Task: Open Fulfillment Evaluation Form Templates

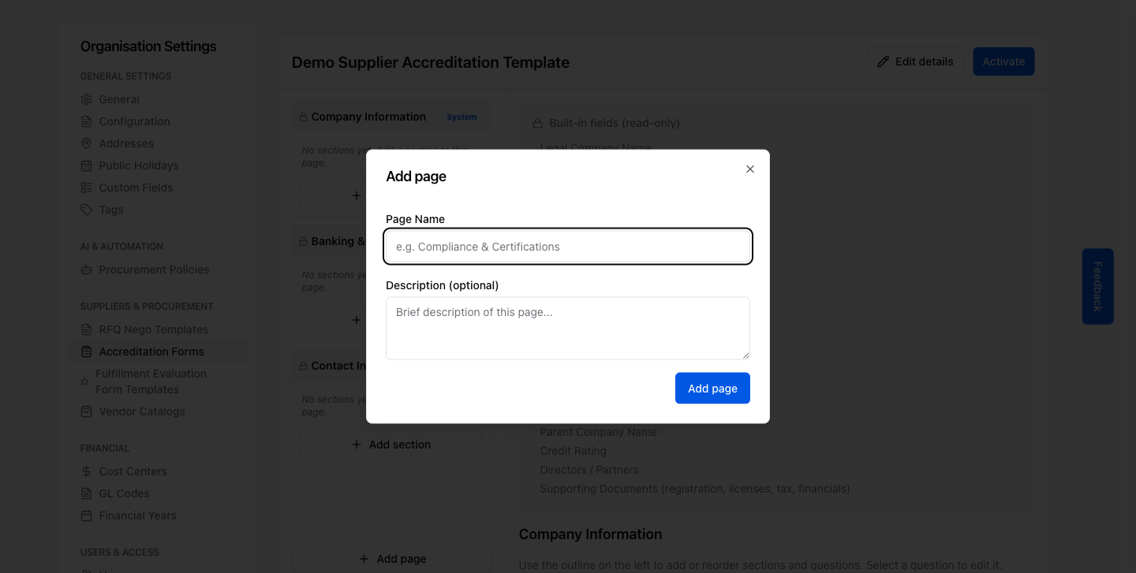Action: (x=151, y=381)
